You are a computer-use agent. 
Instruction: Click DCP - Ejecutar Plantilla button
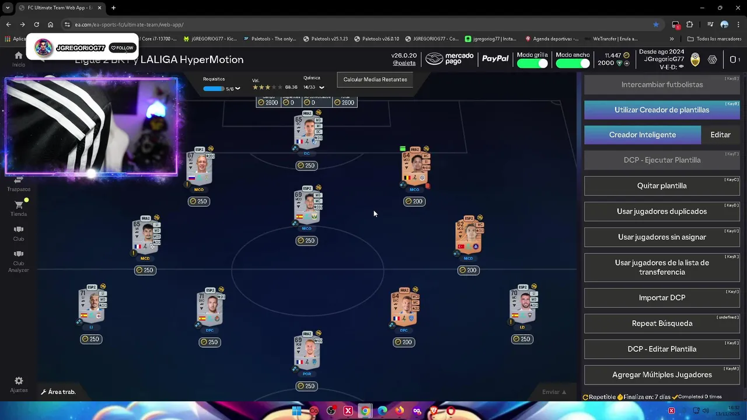pyautogui.click(x=662, y=160)
